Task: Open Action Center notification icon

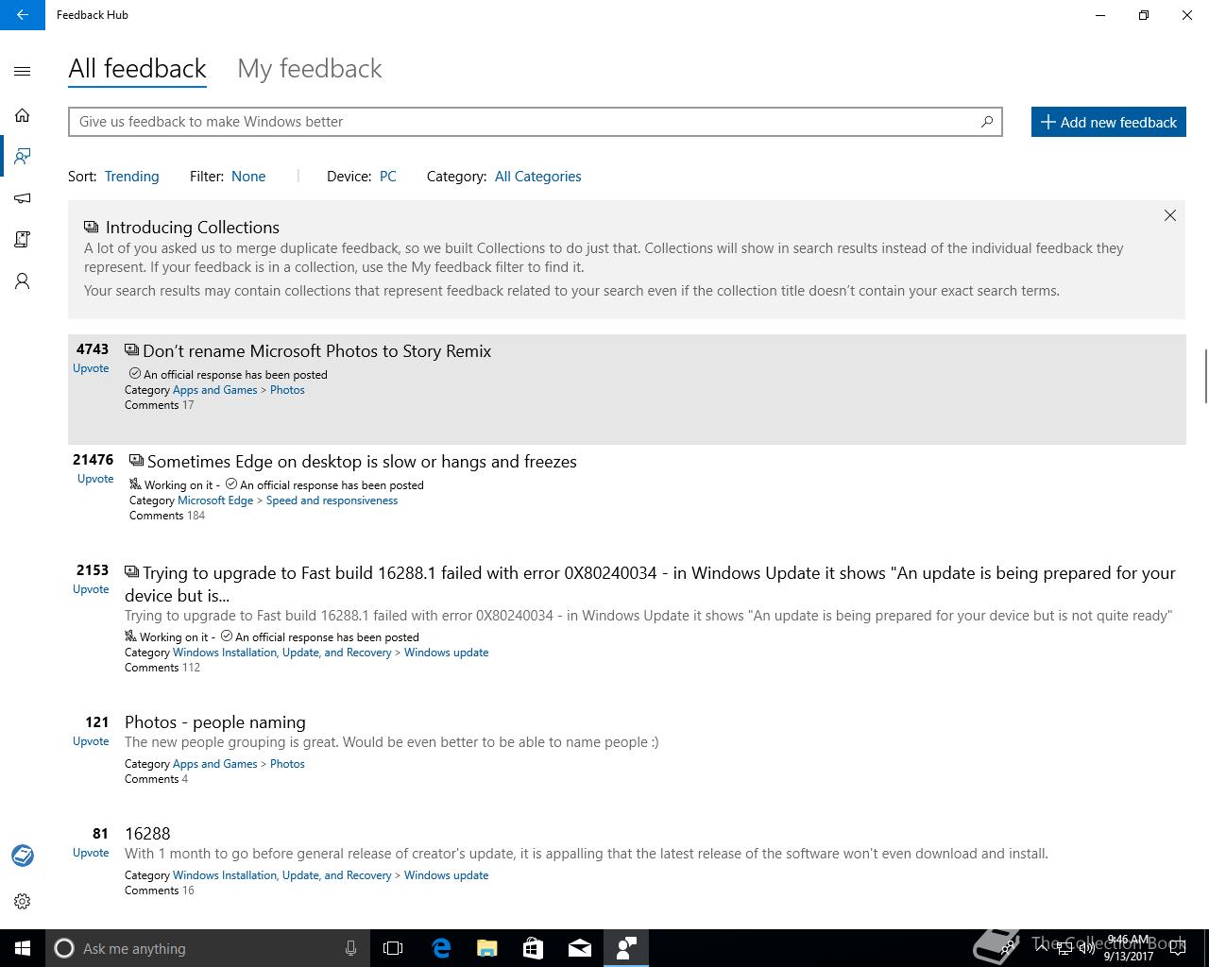Action: (x=1177, y=948)
